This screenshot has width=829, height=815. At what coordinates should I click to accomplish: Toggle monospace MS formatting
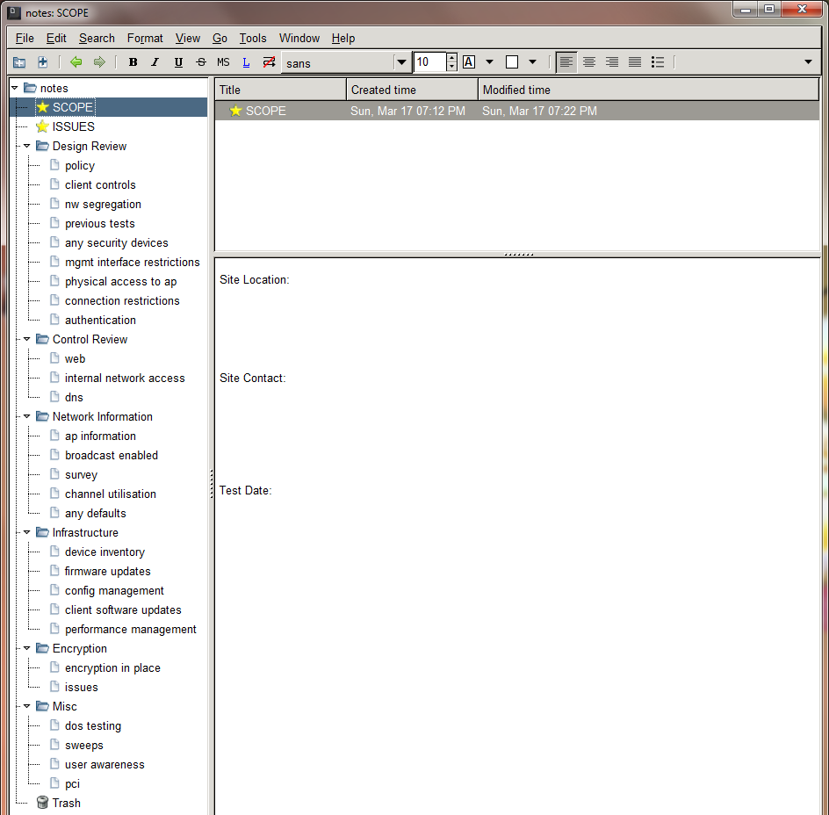click(x=223, y=62)
